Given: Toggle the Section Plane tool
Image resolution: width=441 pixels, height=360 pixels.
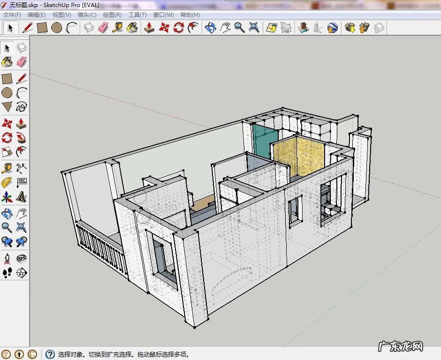Looking at the screenshot, I should (x=22, y=273).
